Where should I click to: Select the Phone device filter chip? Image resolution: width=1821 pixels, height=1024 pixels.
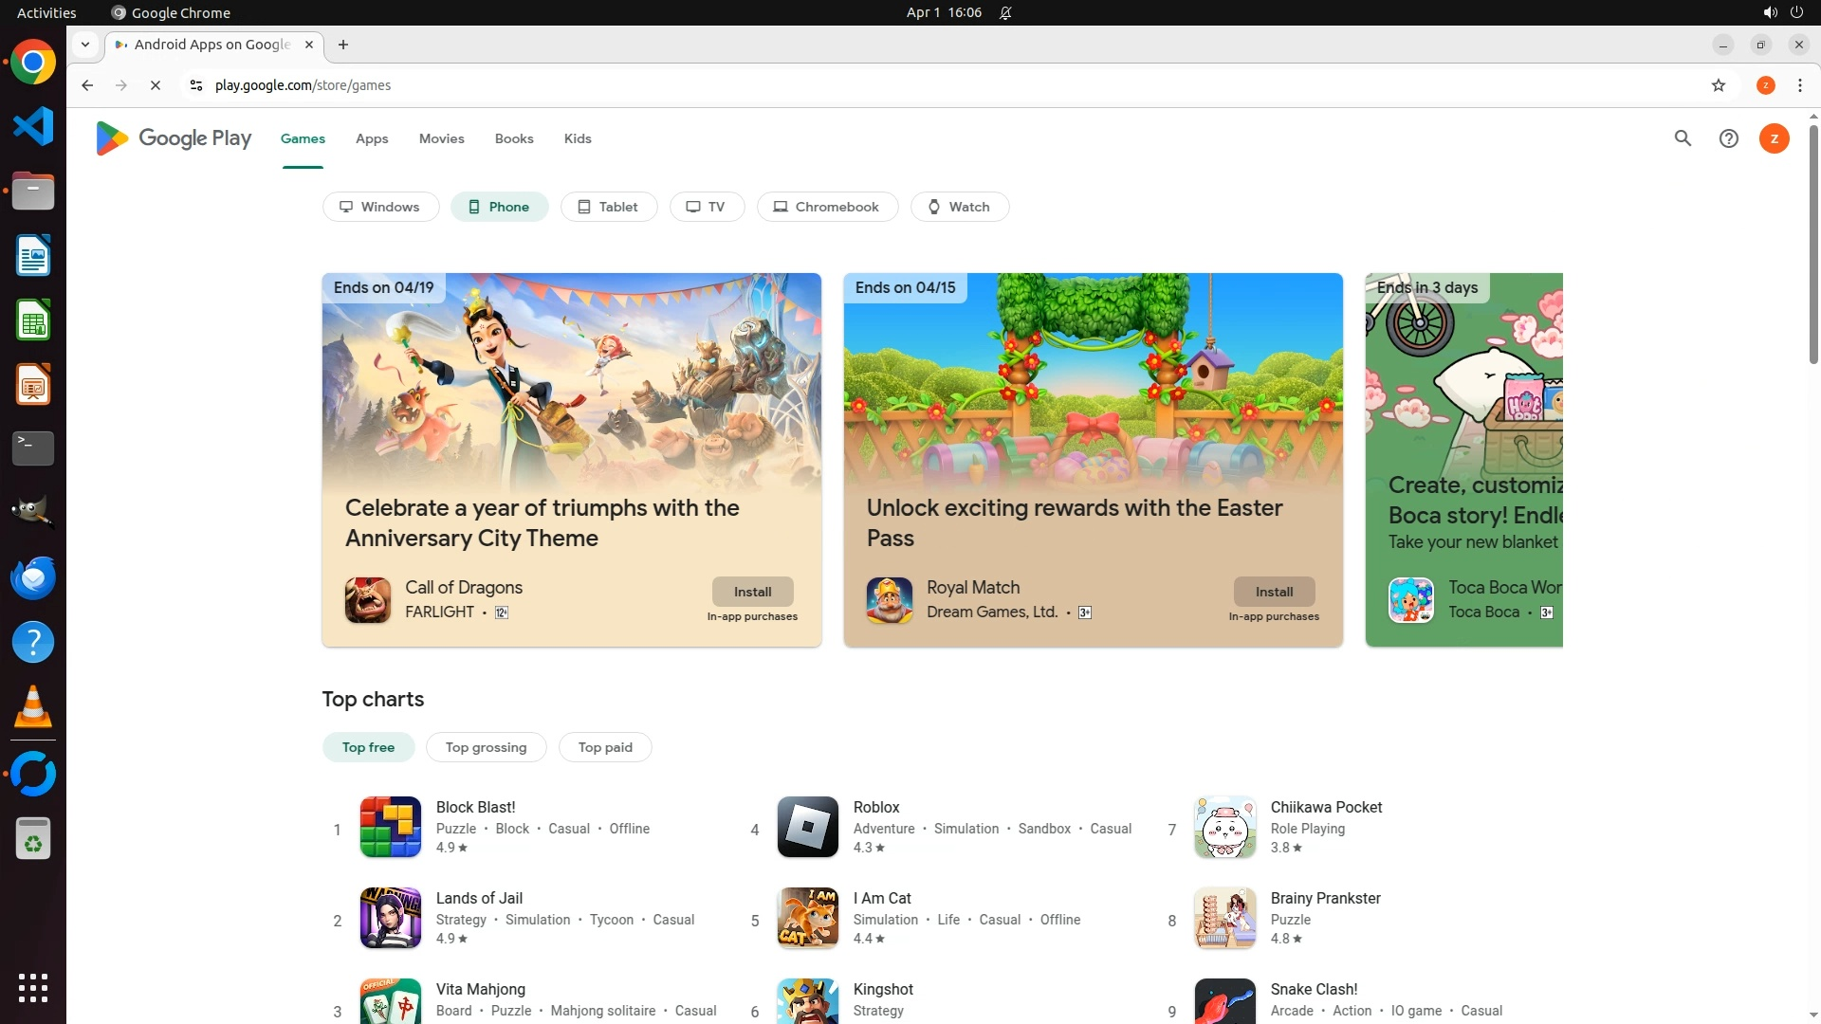click(499, 207)
